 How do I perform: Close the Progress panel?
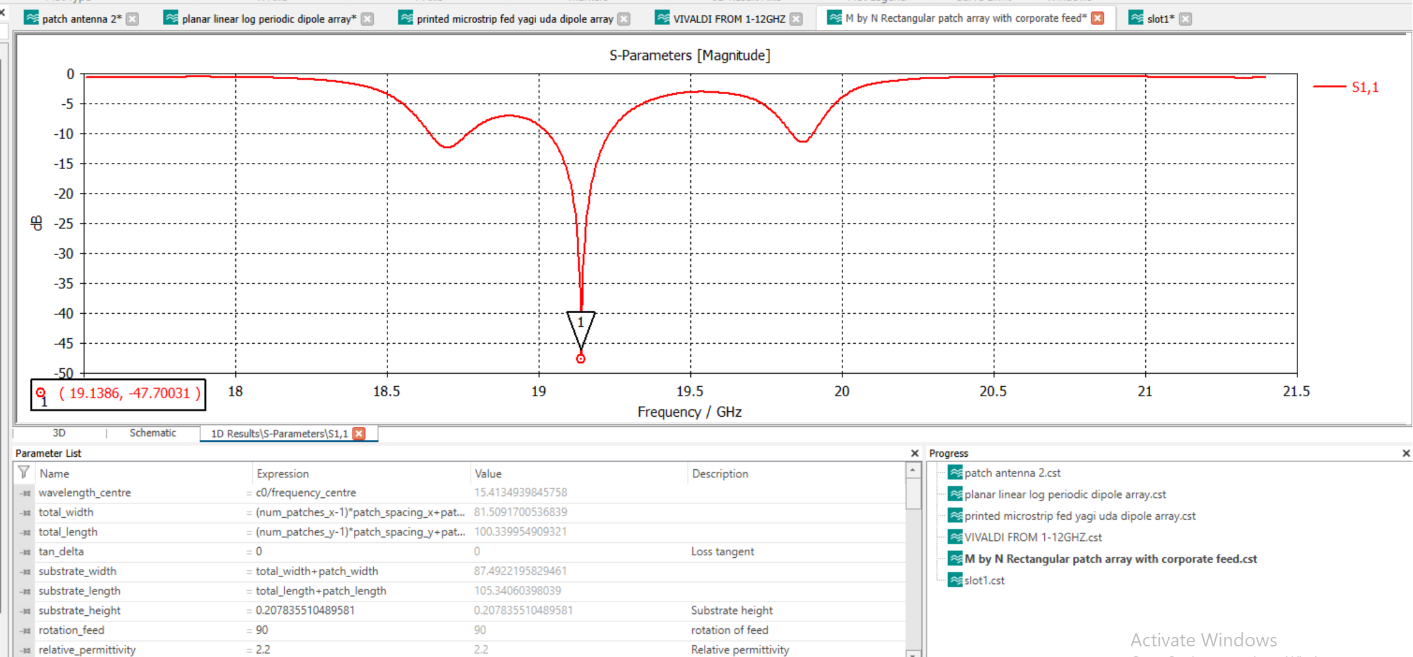click(x=1406, y=454)
